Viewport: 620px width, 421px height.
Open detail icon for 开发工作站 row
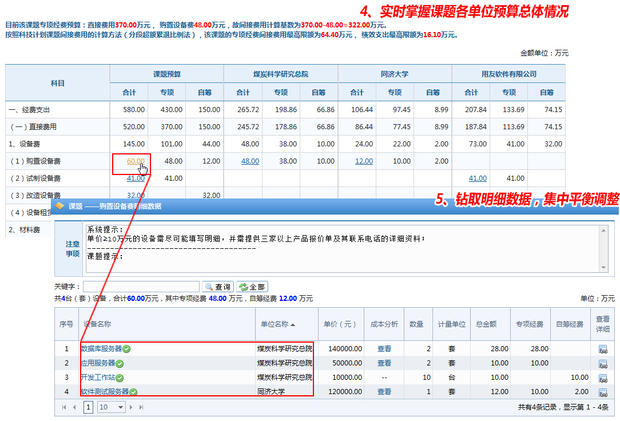[x=602, y=378]
